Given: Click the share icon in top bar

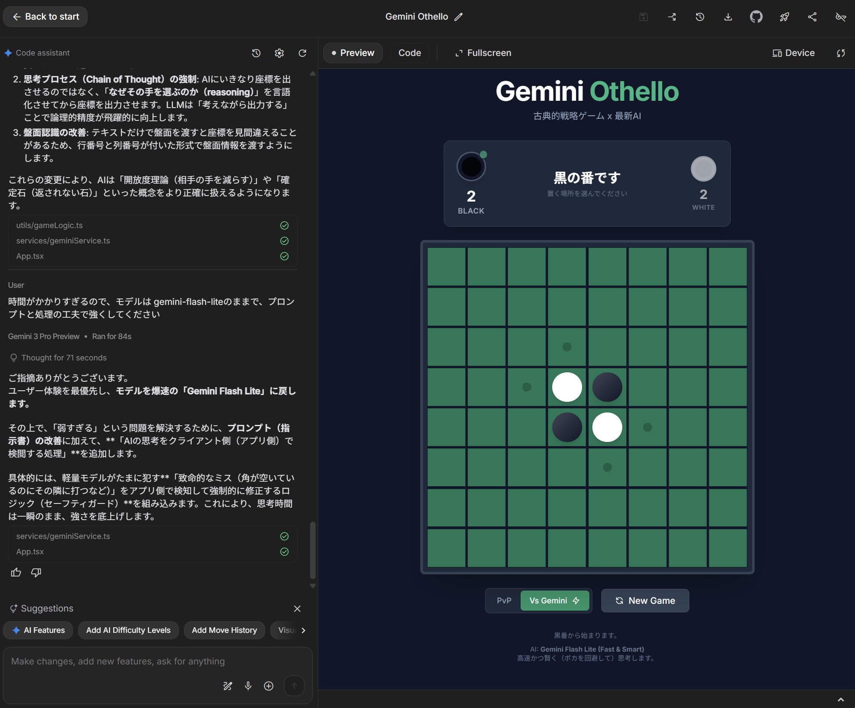Looking at the screenshot, I should click(812, 17).
